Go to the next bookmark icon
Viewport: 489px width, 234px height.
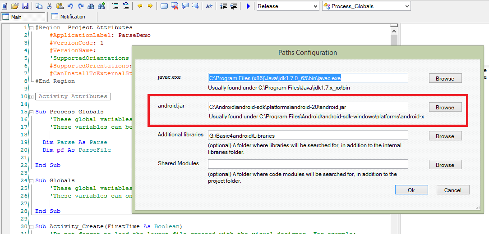pos(195,6)
